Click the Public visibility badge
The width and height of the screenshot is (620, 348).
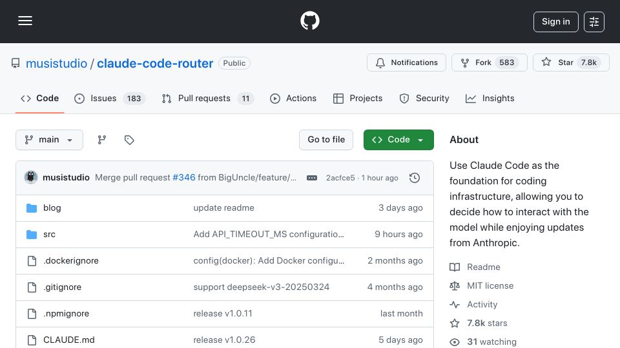(x=234, y=63)
